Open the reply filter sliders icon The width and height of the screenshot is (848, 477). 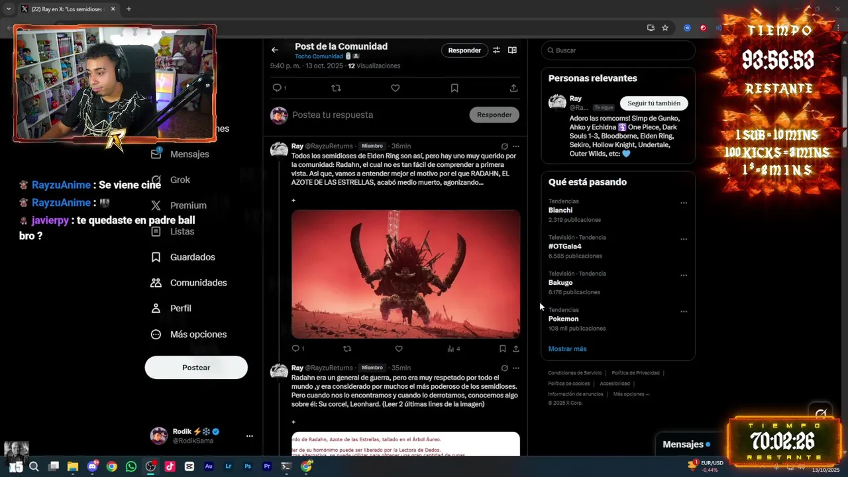496,50
